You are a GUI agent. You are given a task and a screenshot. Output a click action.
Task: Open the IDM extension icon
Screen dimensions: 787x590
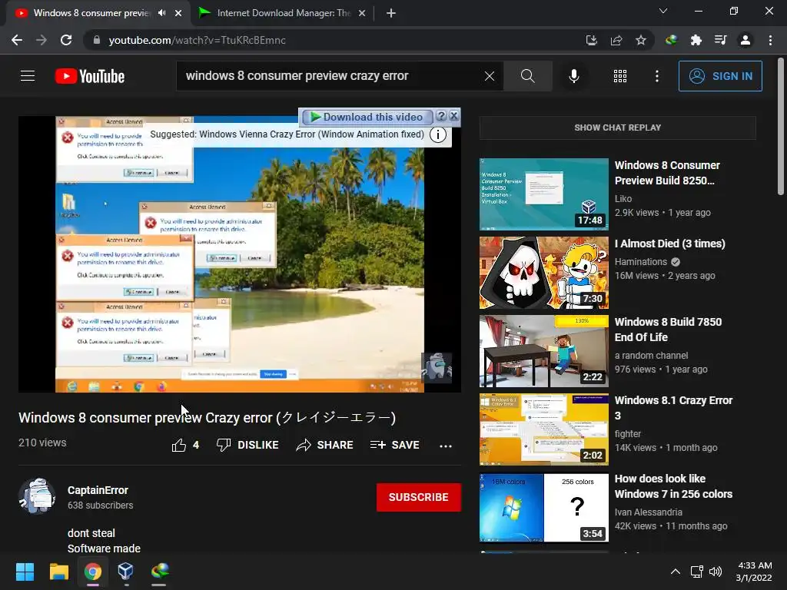(671, 40)
